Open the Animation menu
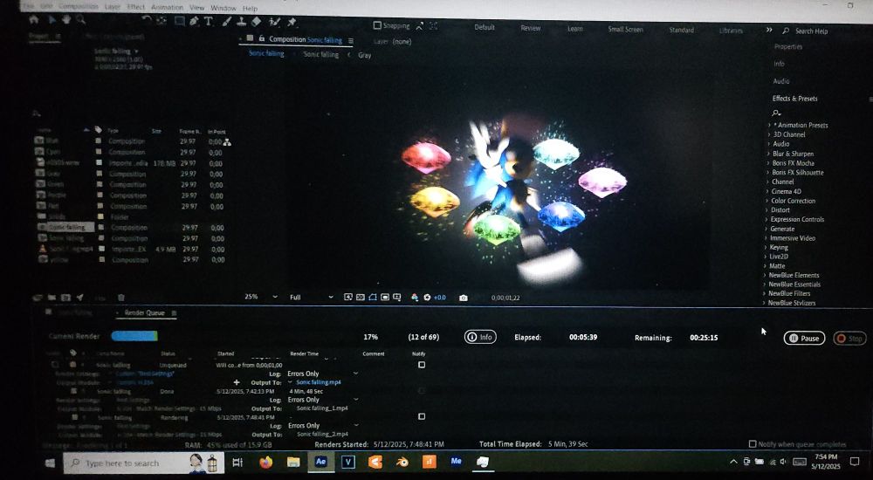Viewport: 873px width, 480px height. (x=167, y=7)
